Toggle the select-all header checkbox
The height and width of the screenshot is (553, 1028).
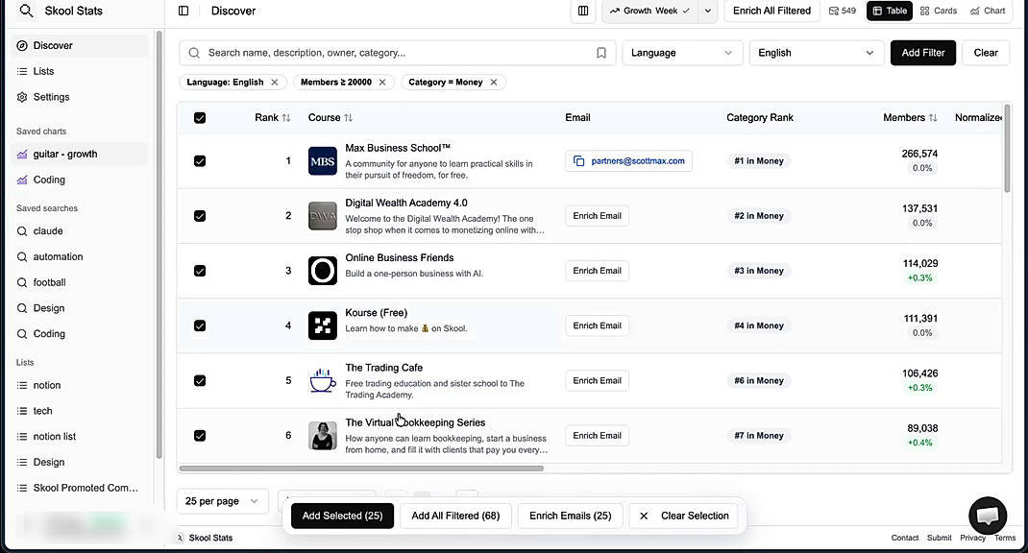pyautogui.click(x=200, y=118)
